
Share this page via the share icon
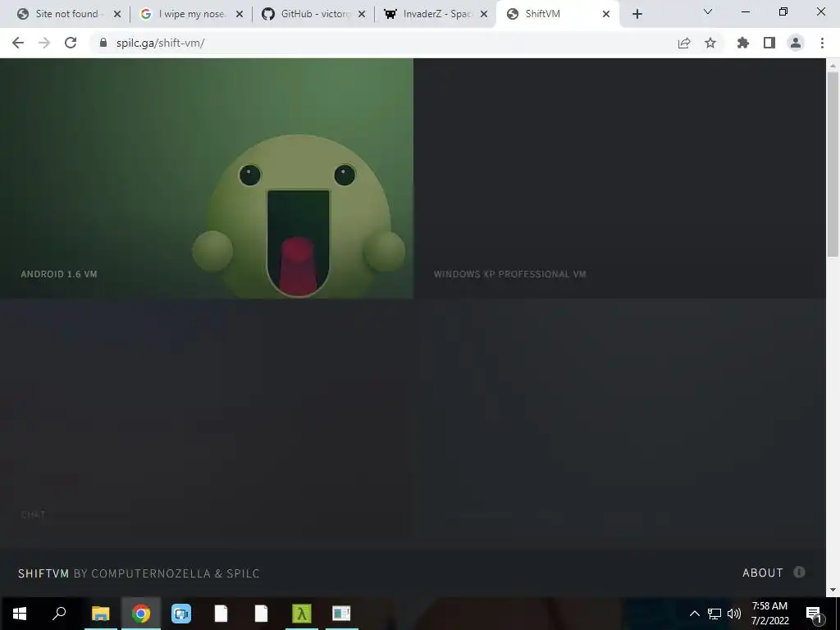pyautogui.click(x=684, y=43)
